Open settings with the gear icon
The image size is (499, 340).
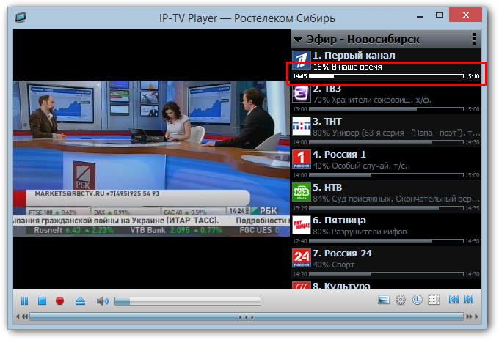401,300
